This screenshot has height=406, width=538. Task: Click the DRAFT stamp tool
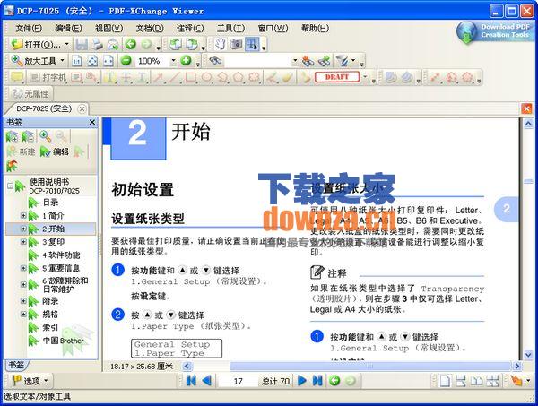[x=337, y=77]
